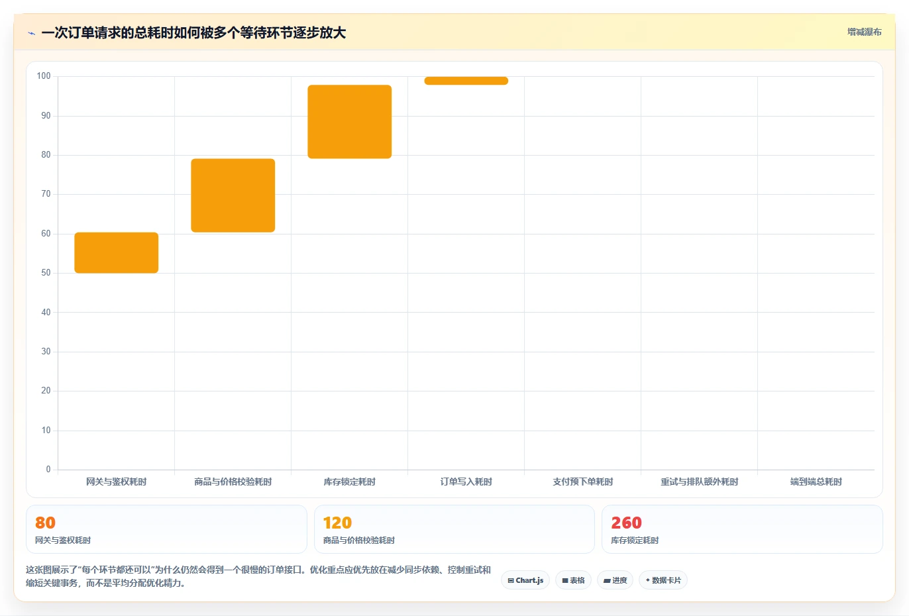This screenshot has height=616, width=909.
Task: Select the 进度 tag pill
Action: (615, 580)
